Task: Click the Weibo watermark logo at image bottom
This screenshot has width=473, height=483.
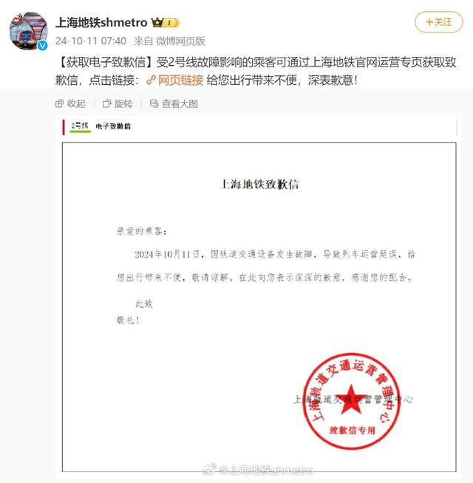Action: pyautogui.click(x=209, y=470)
